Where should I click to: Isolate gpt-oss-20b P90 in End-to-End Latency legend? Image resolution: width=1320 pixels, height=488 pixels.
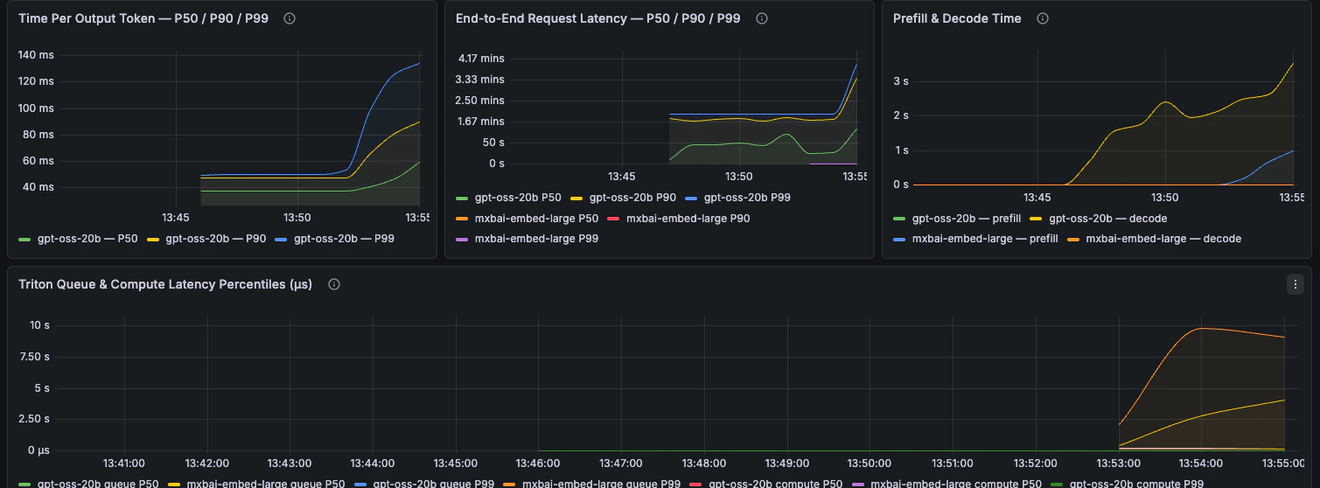point(632,198)
